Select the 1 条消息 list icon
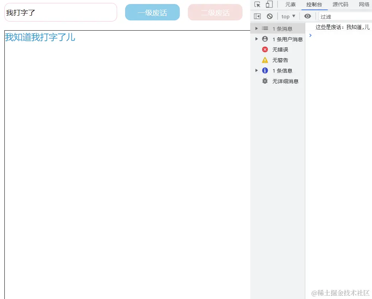 [x=265, y=28]
